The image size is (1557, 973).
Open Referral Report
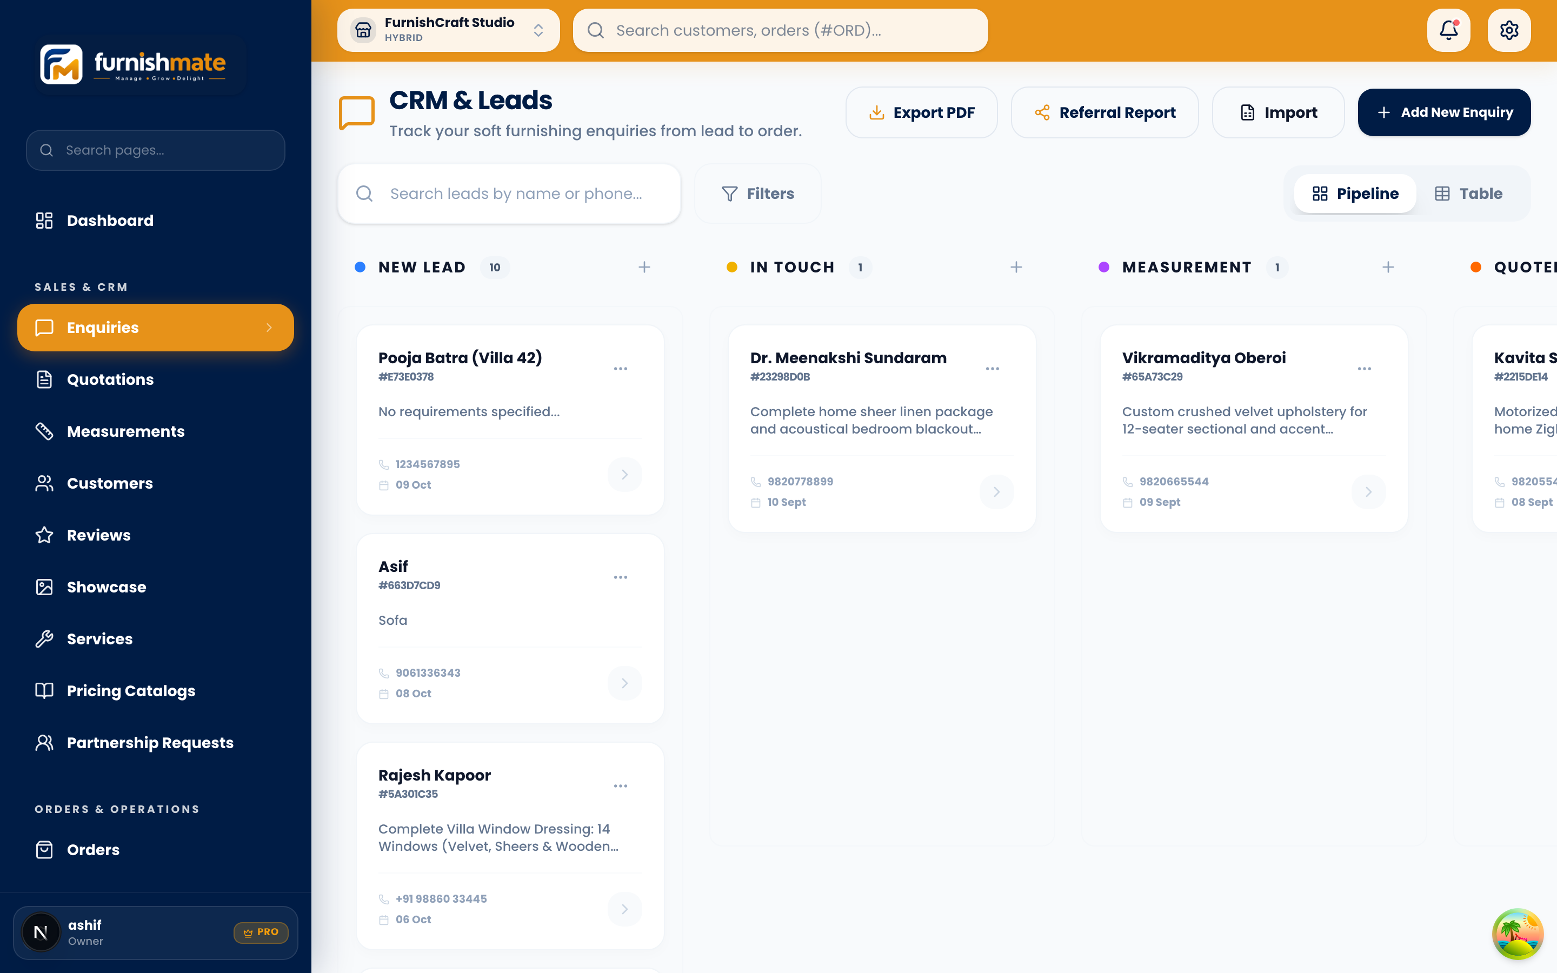pyautogui.click(x=1104, y=112)
